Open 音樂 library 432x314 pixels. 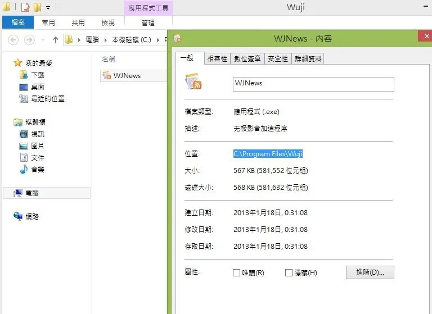[x=38, y=170]
